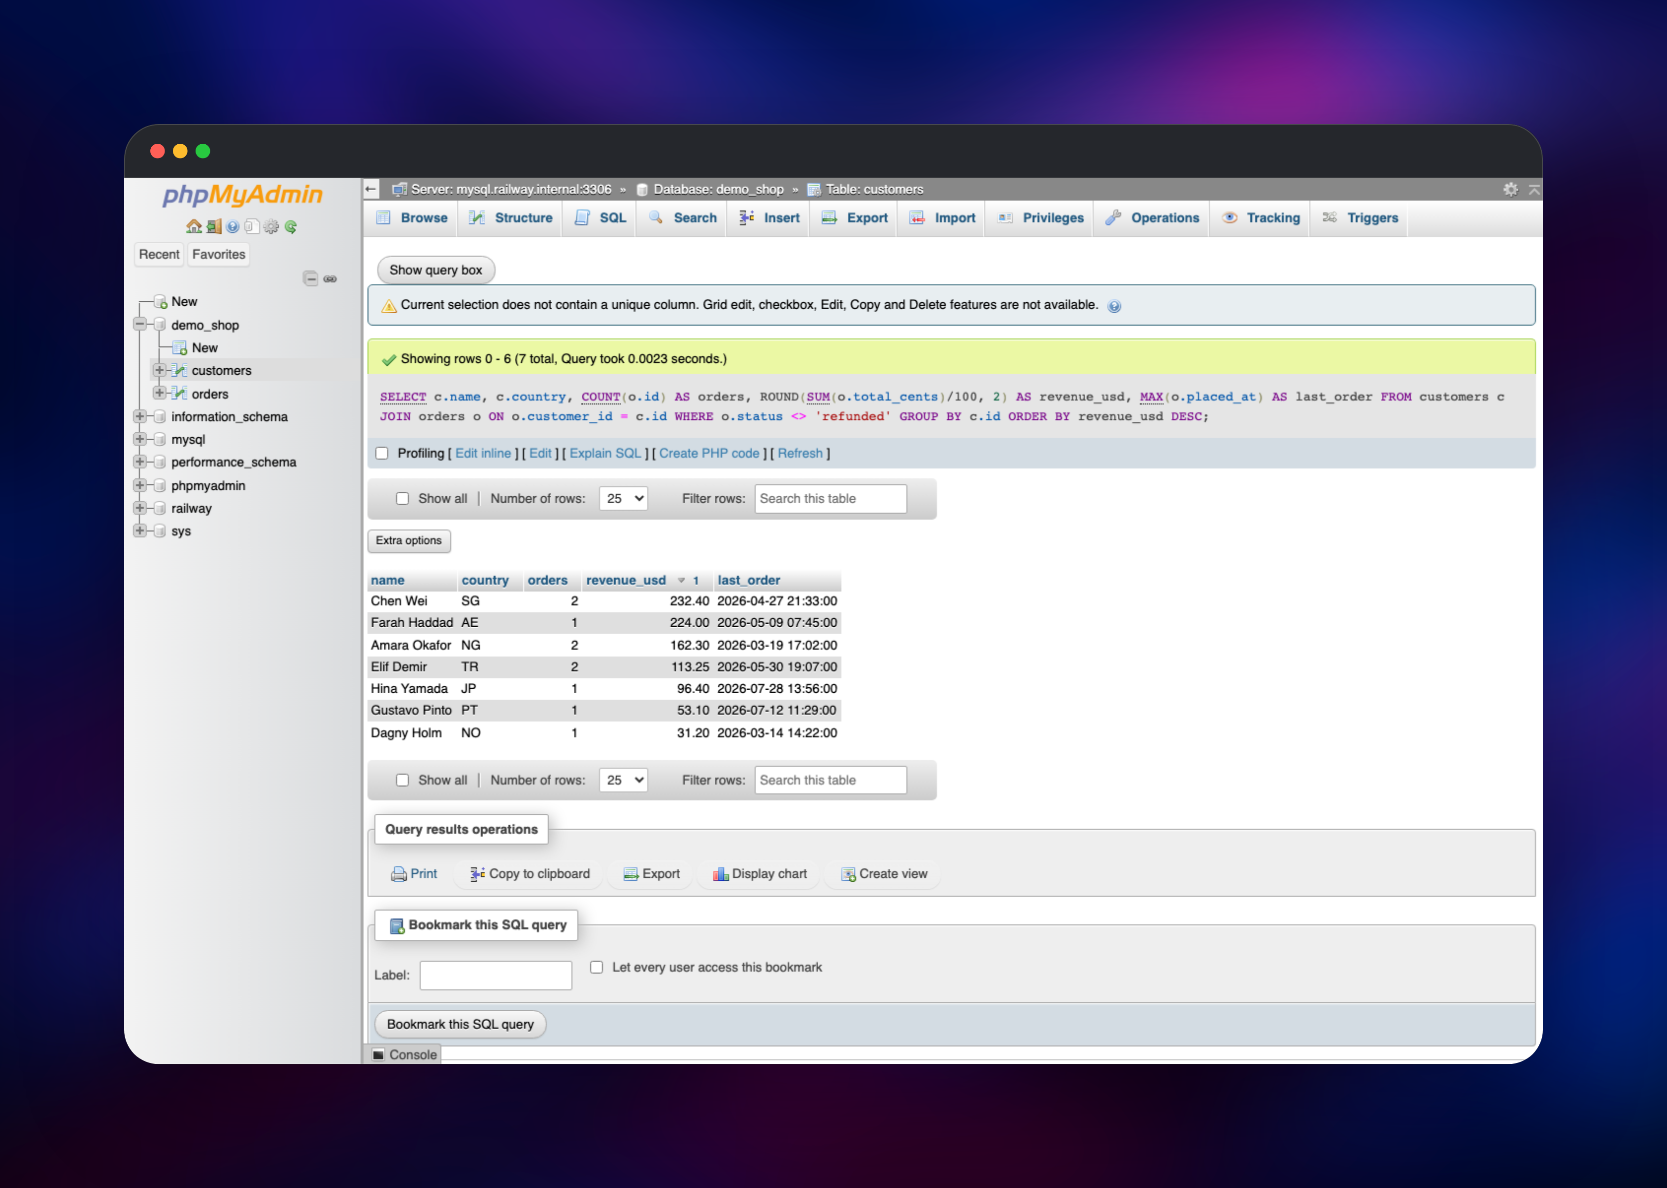This screenshot has width=1667, height=1188.
Task: Open the SQL tab
Action: point(600,218)
